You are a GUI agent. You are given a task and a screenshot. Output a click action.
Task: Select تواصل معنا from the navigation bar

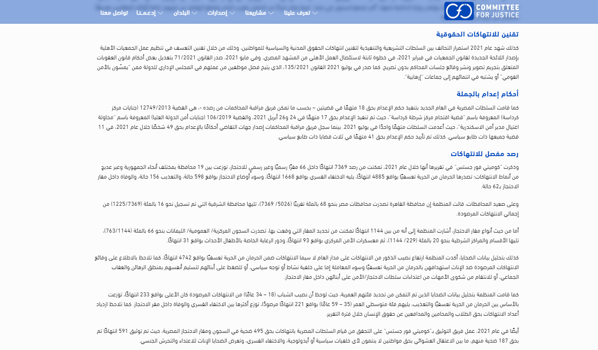coord(115,13)
